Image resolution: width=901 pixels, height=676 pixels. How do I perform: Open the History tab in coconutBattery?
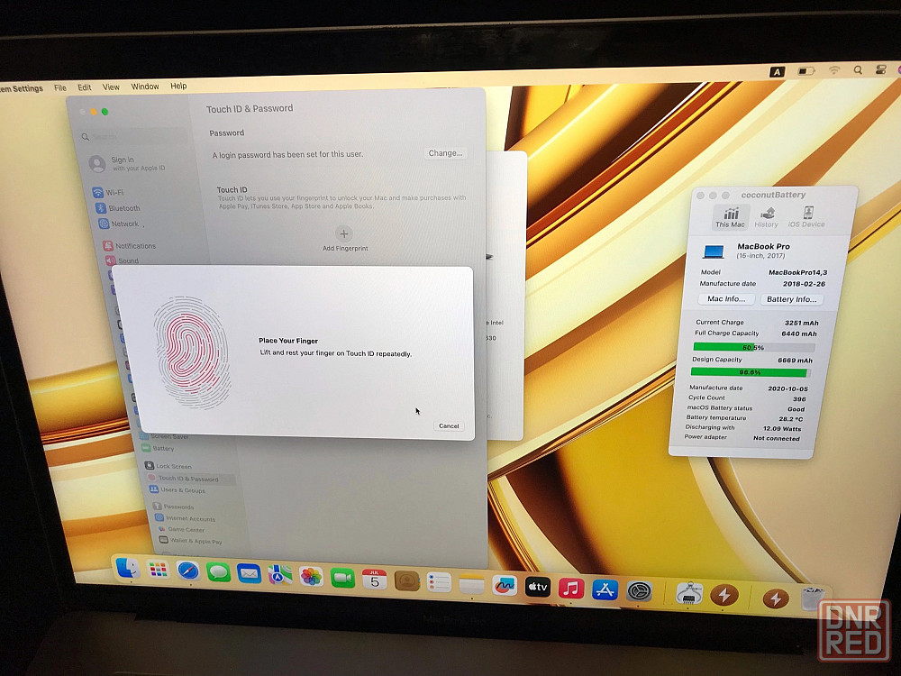[766, 217]
